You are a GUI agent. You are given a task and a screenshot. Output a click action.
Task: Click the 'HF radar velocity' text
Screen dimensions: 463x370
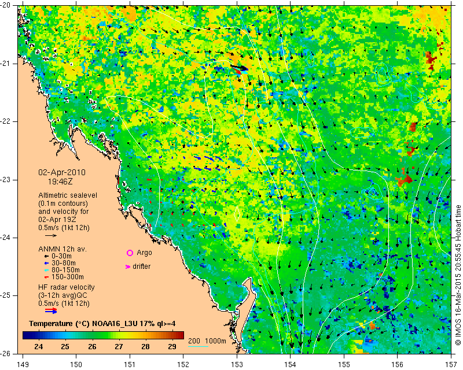(x=67, y=287)
